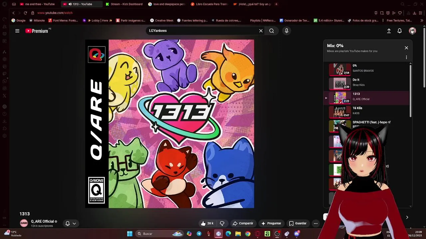The image size is (426, 239).
Task: Switch to 'Stream - Kick Dashboard' tab
Action: click(x=124, y=4)
